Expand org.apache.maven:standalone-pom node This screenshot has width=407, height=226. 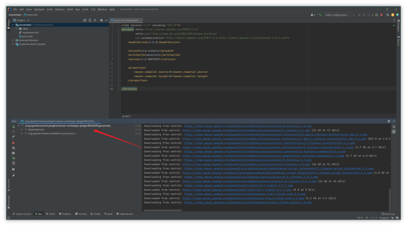(x=22, y=133)
